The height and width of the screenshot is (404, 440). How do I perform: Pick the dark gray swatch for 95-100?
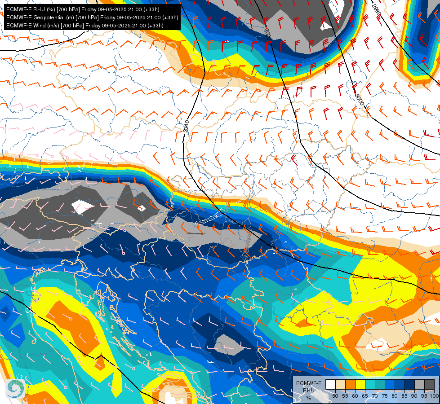[429, 384]
